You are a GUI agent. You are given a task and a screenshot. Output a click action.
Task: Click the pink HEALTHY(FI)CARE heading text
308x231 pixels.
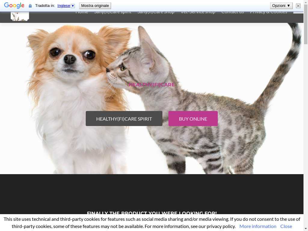152,85
